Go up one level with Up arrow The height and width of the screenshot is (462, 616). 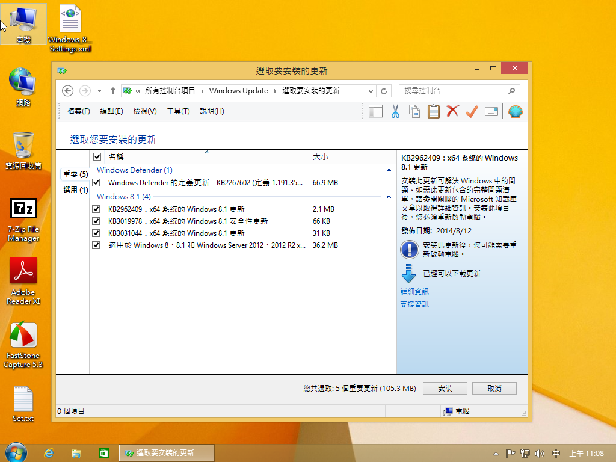coord(113,91)
